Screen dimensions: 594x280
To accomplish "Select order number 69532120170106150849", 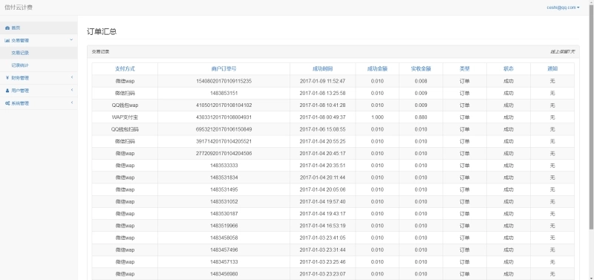I will 224,129.
